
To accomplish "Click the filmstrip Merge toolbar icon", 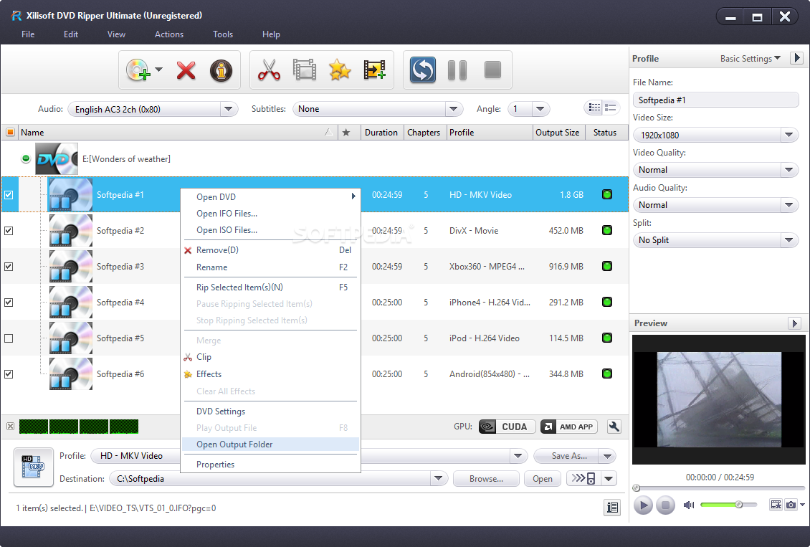I will [x=304, y=70].
